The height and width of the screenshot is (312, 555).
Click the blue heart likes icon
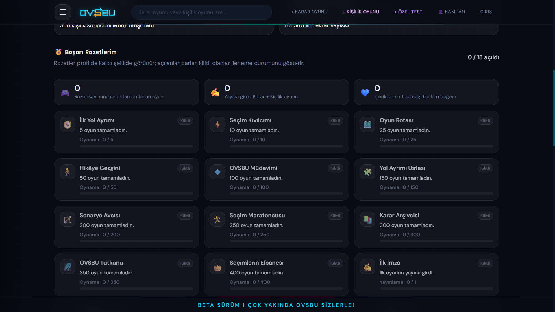pyautogui.click(x=365, y=93)
